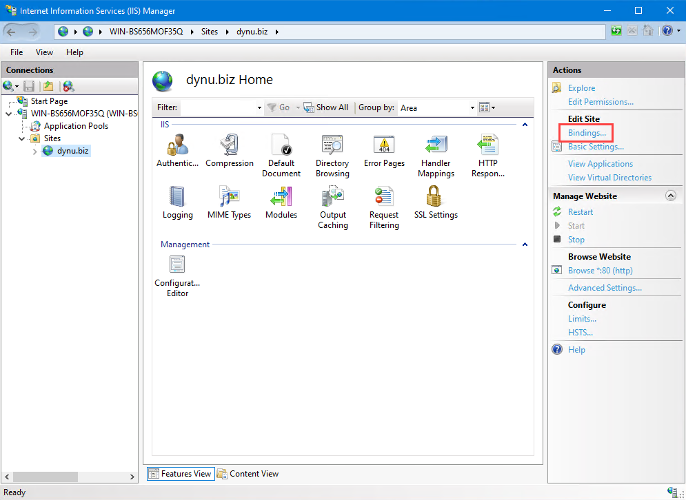686x500 pixels.
Task: Restart the website via Restart link
Action: point(580,212)
